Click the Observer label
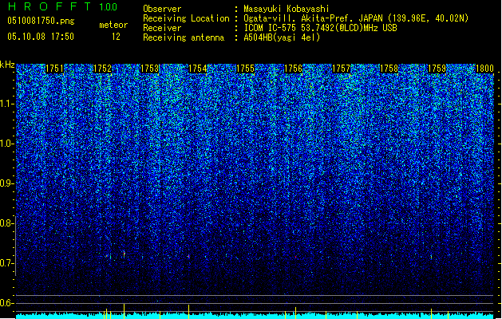Viewport: 502px width, 319px height. pos(162,9)
